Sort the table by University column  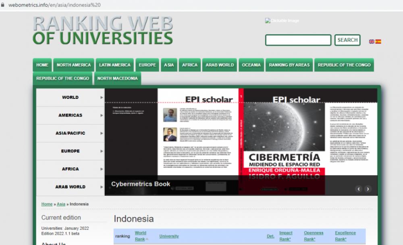point(169,236)
